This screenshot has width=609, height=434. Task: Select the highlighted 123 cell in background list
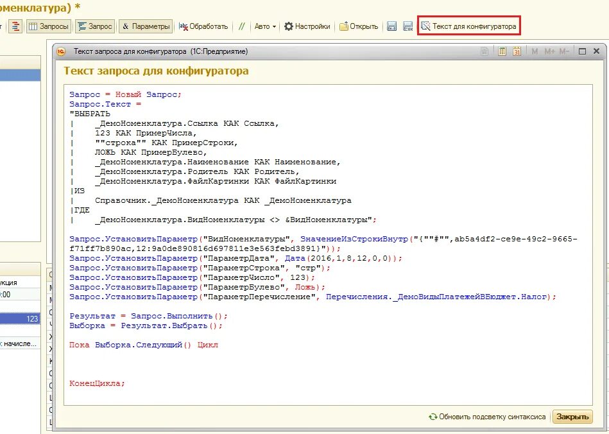tap(20, 319)
